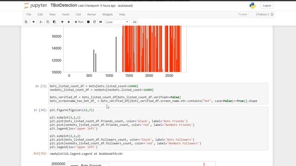Interrupt the kernel stop icon
The width and height of the screenshot is (296, 166).
pos(88,22)
